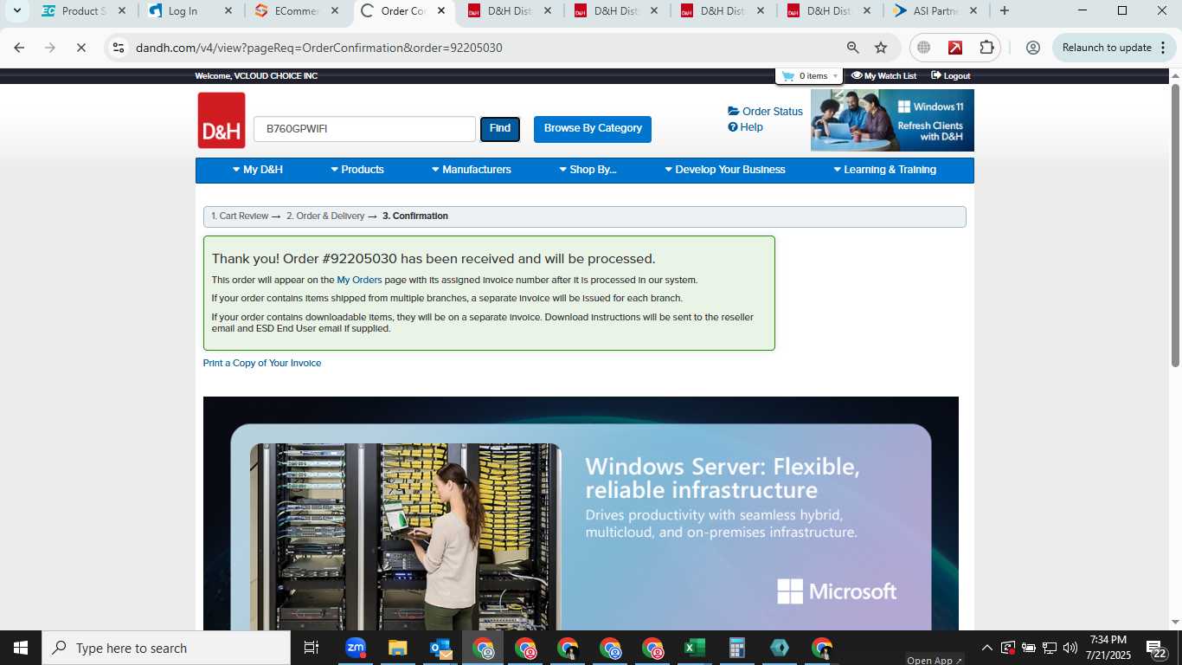
Task: Open the site information icon
Action: tap(119, 48)
